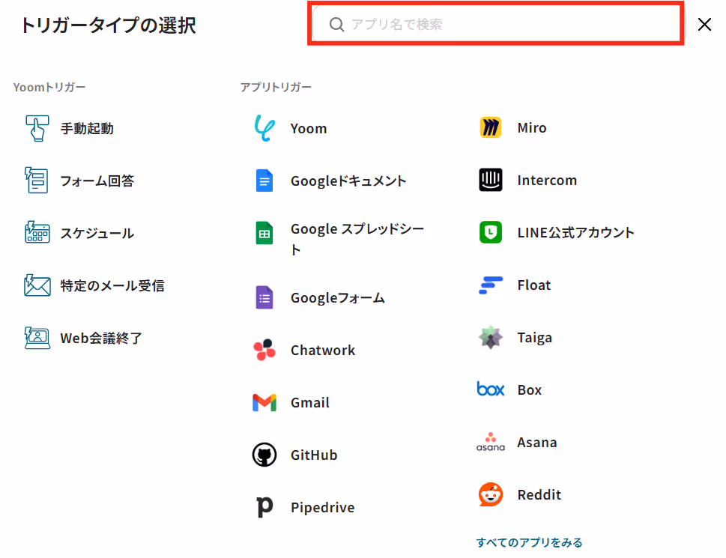The image size is (726, 558).
Task: Click the specific mail received envelope icon
Action: click(37, 285)
